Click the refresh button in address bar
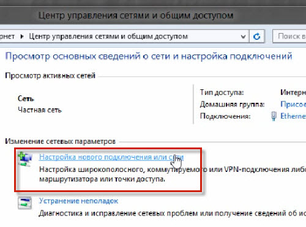The image size is (306, 227). [x=256, y=37]
